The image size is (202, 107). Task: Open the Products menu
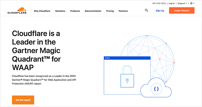[x=75, y=11]
